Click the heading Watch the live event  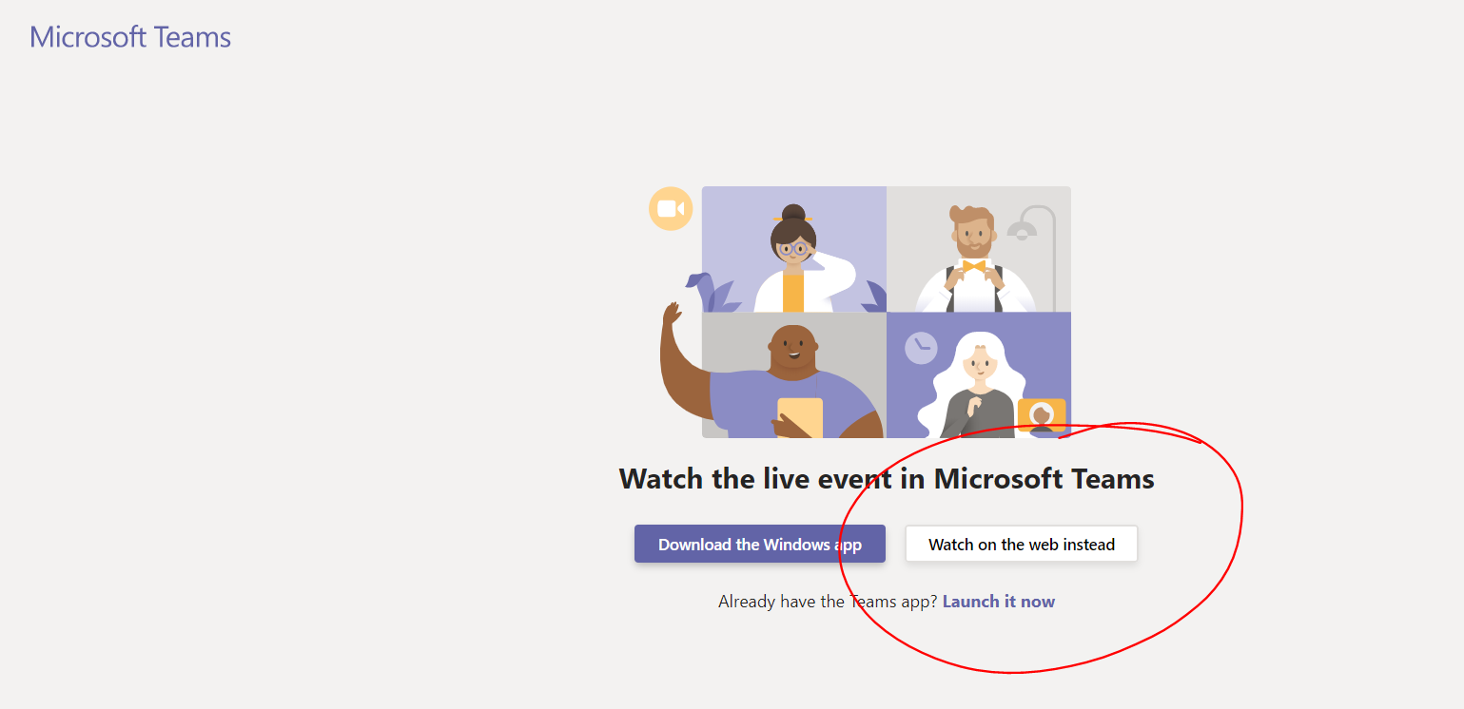tap(886, 478)
